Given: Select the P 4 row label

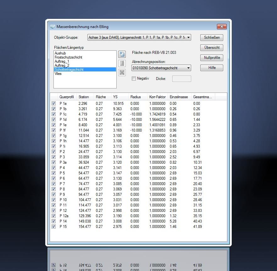Looking at the screenshot, I should (x=62, y=168).
